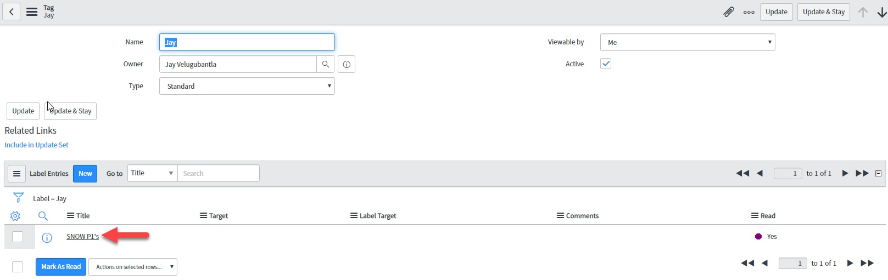The height and width of the screenshot is (280, 888).
Task: Open Label Target column options icon
Action: [x=354, y=216]
